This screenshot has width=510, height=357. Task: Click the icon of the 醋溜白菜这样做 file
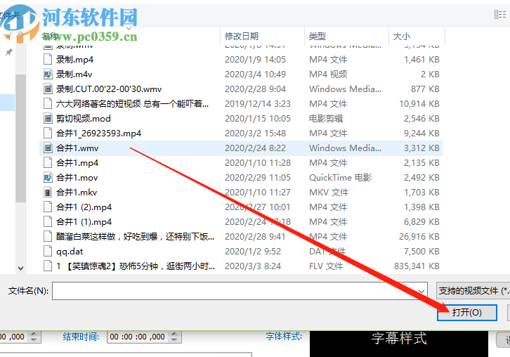point(48,237)
